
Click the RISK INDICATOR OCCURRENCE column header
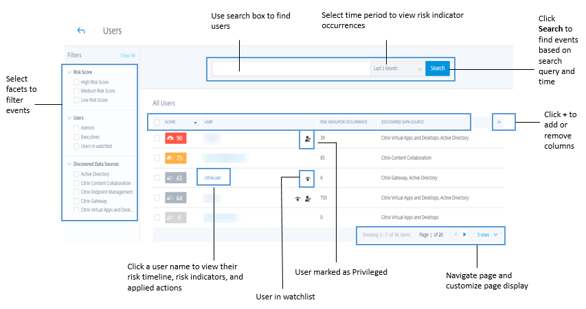point(348,122)
